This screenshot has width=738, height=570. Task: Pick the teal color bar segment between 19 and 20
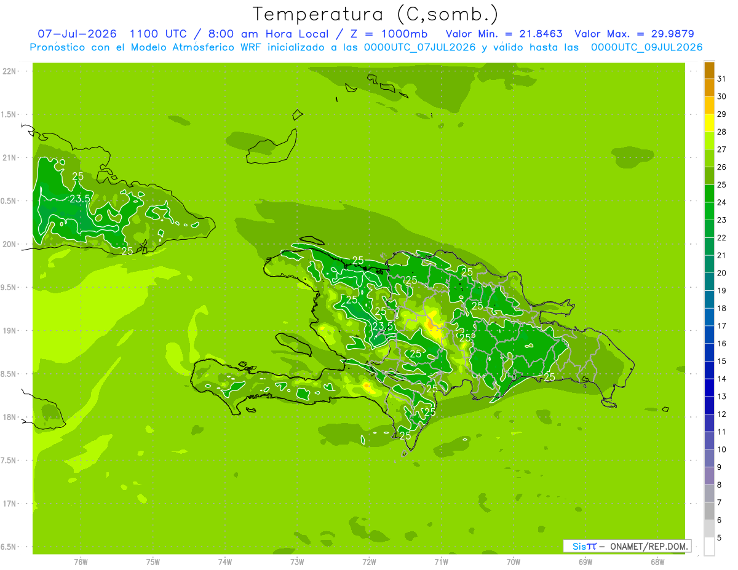pos(709,282)
